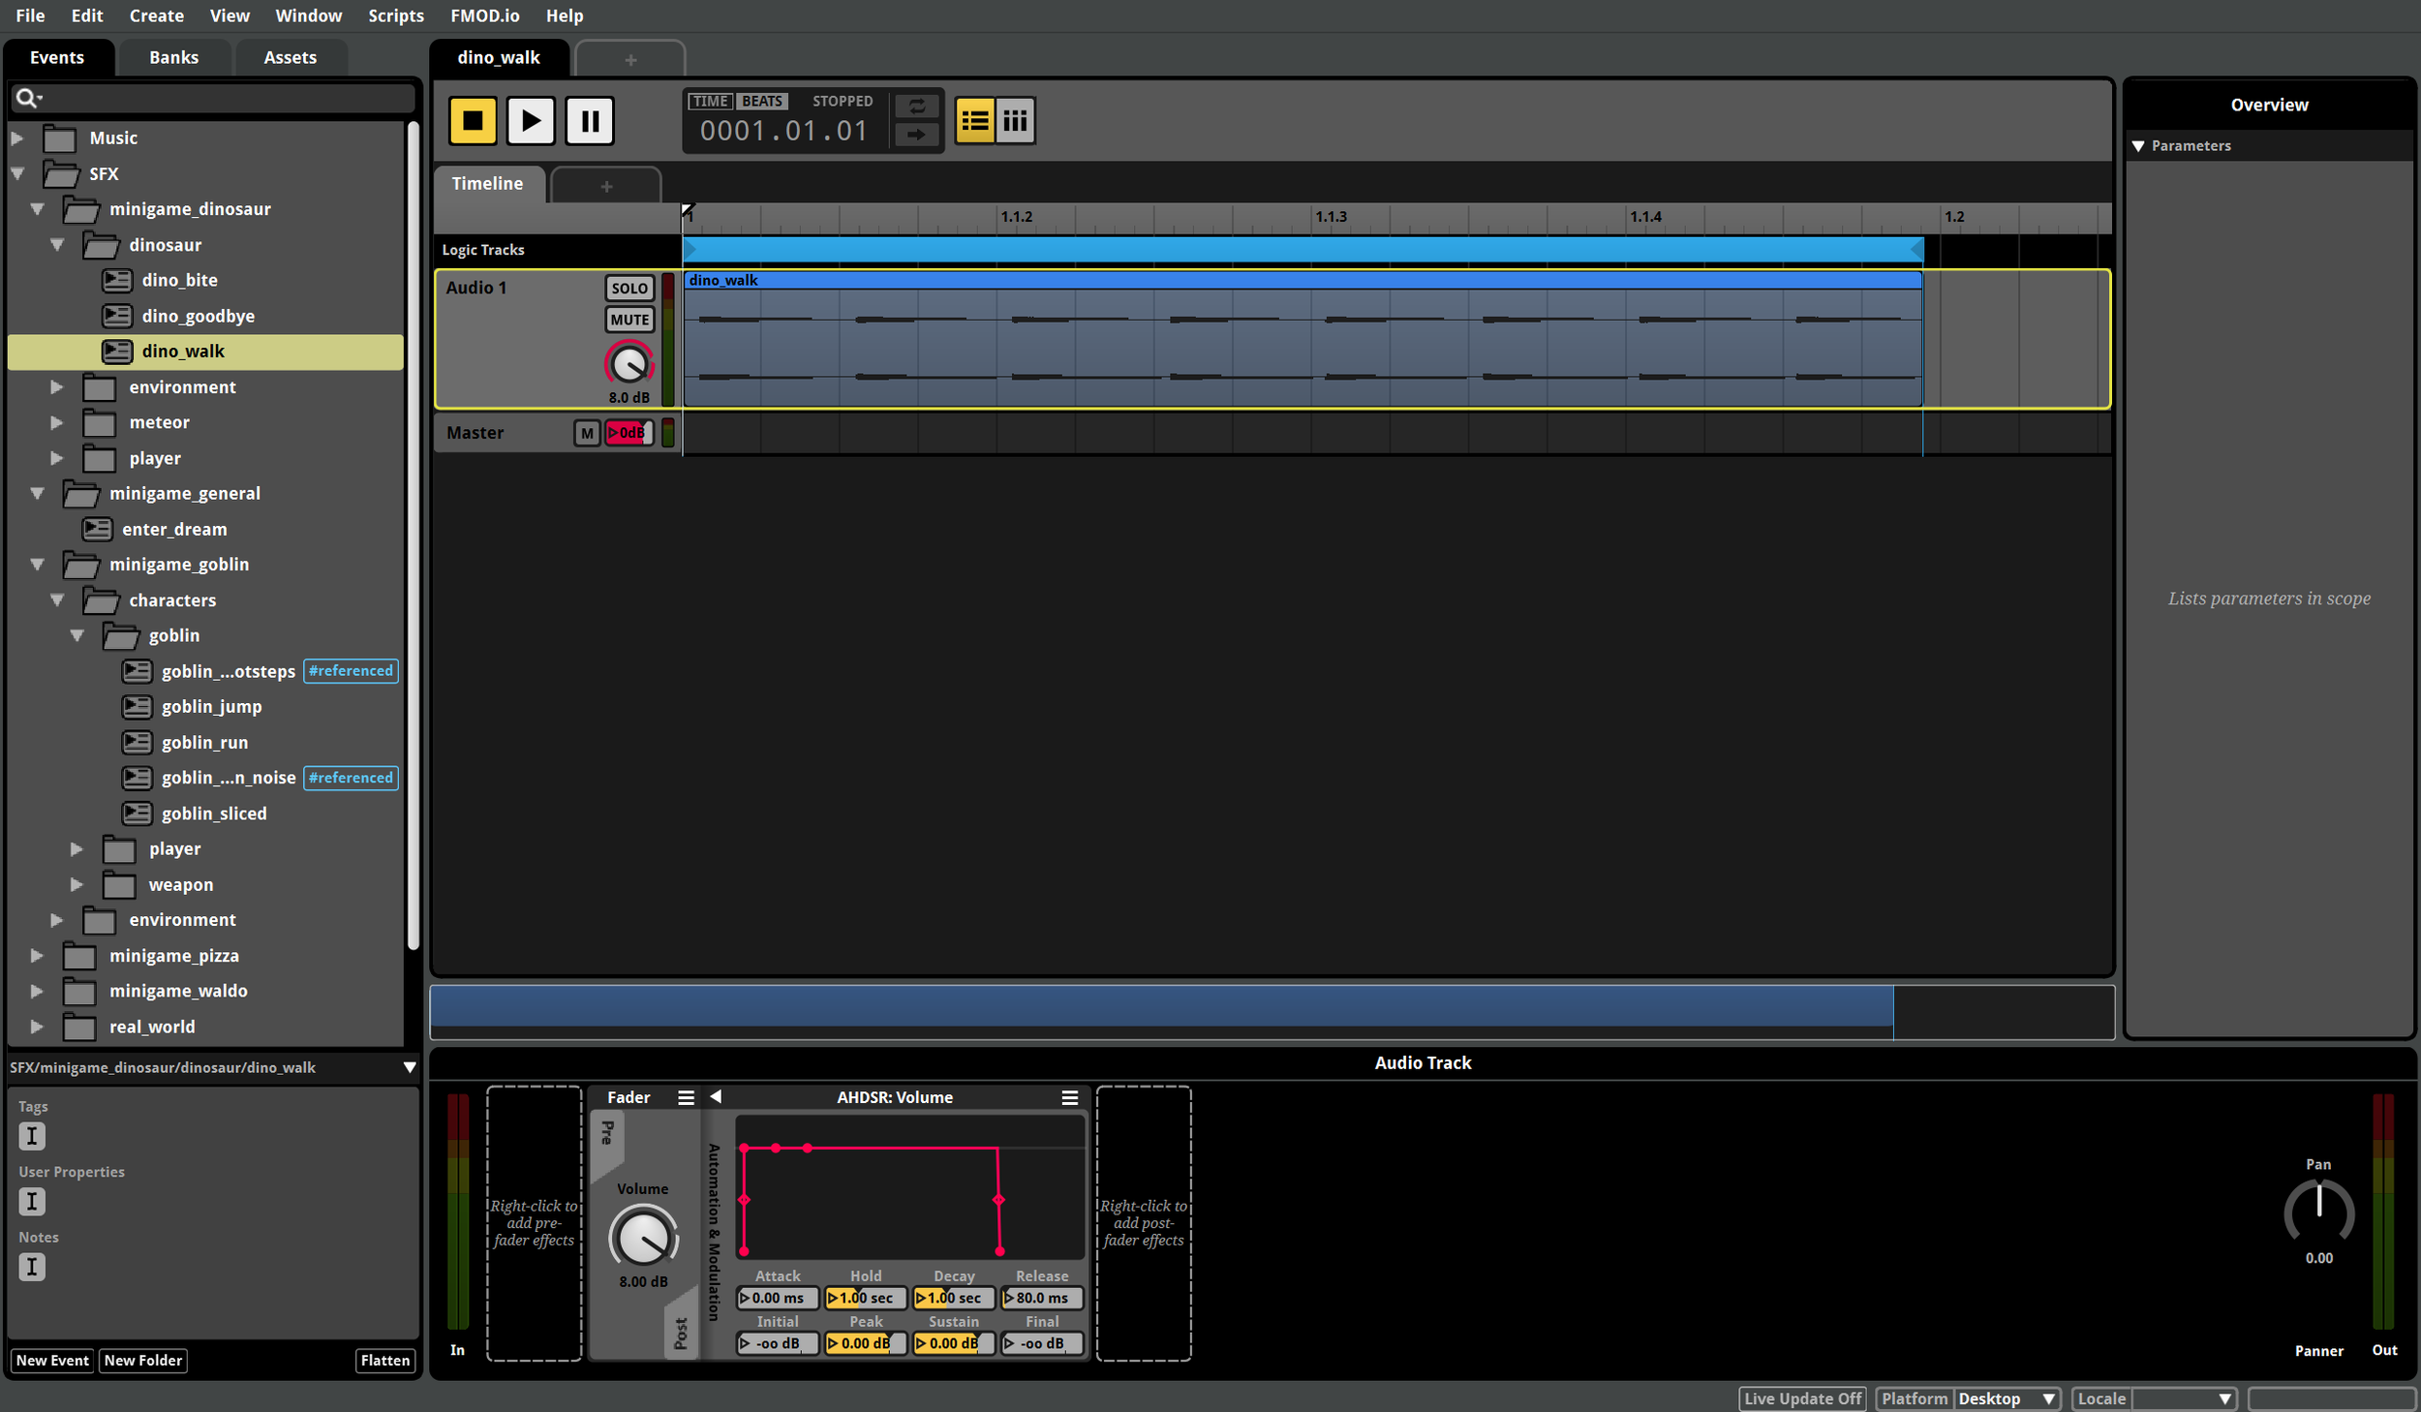Click the search magnifier icon
Screen dimensions: 2421x1412
click(x=26, y=98)
